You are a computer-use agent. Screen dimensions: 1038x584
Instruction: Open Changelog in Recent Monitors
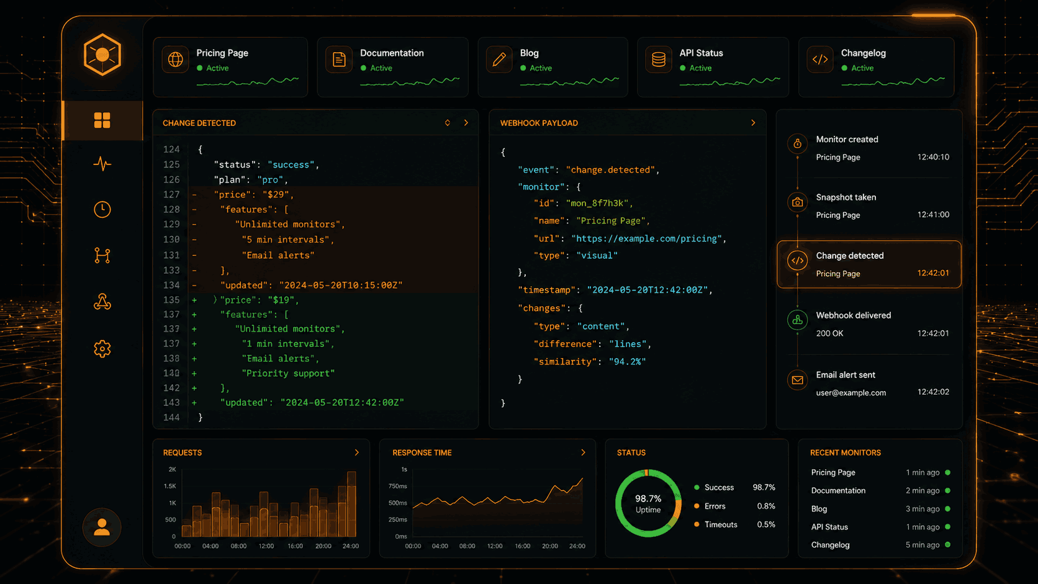click(880, 545)
